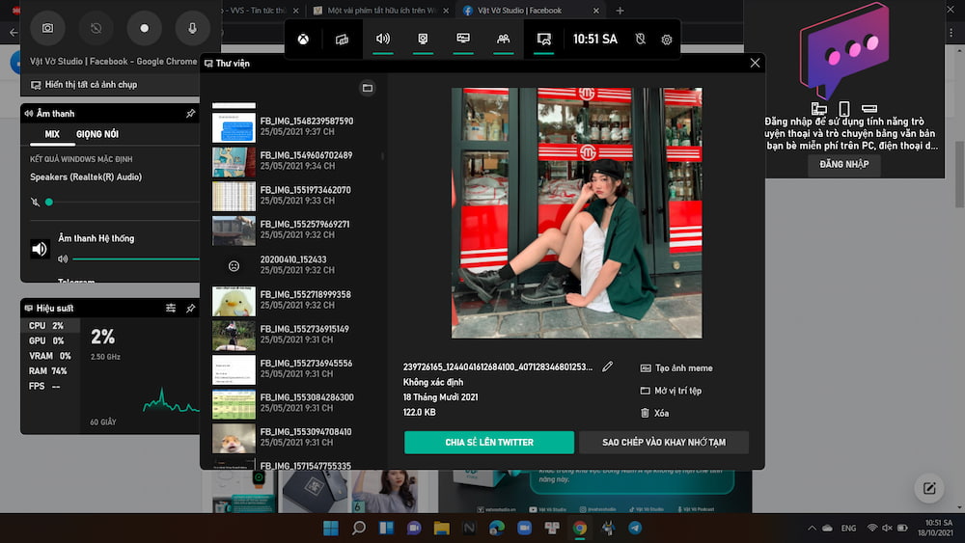Toggle the Audio widget in Game Bar toolbar
Viewport: 965px width, 543px height.
pos(383,39)
